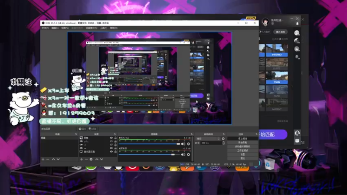Open the 麦克风/Aux audio settings gear
Viewport: 347px width, 195px height.
coord(189,144)
